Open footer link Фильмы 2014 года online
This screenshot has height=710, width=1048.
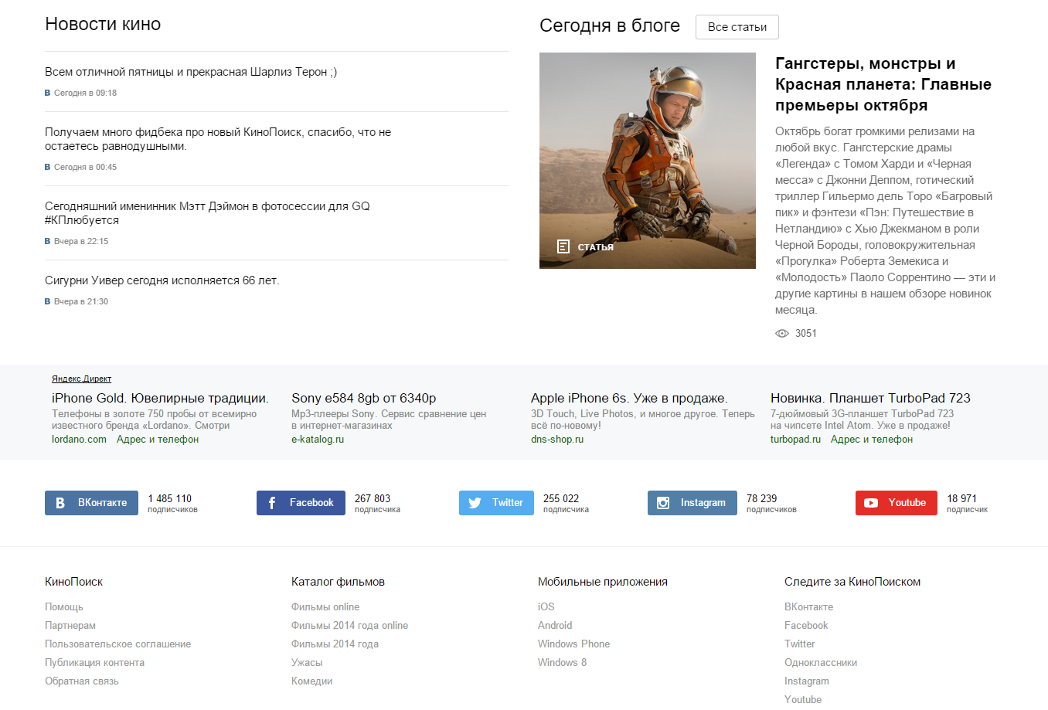pos(349,626)
